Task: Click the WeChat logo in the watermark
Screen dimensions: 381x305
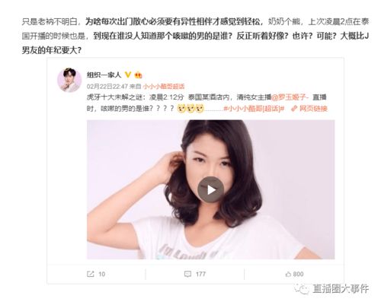Action: point(302,289)
